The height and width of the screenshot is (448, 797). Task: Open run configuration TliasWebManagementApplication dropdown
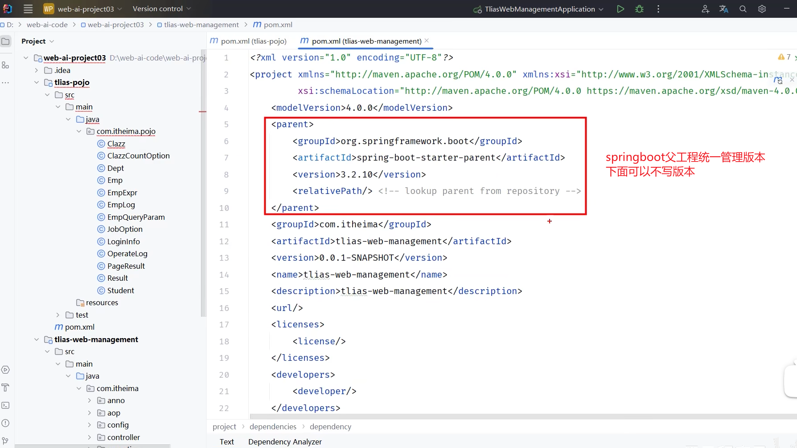coord(538,9)
